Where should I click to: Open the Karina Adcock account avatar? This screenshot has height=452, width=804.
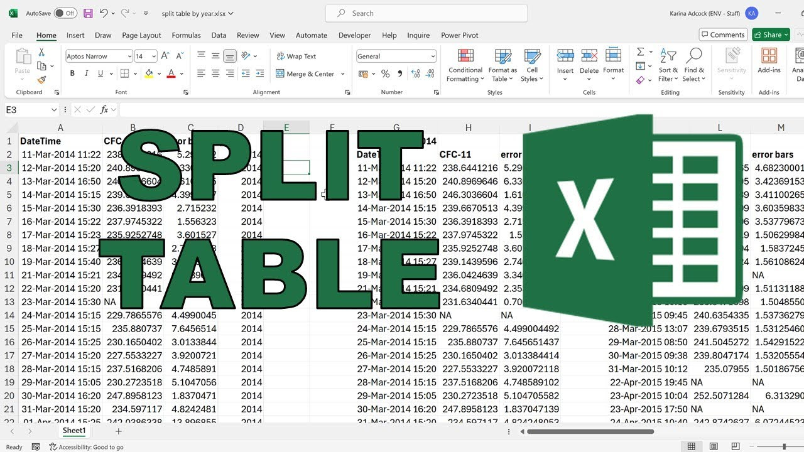(751, 13)
